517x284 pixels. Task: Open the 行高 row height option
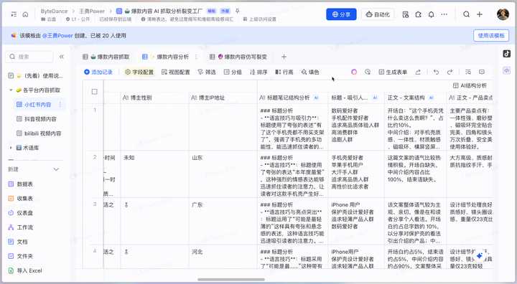point(284,72)
